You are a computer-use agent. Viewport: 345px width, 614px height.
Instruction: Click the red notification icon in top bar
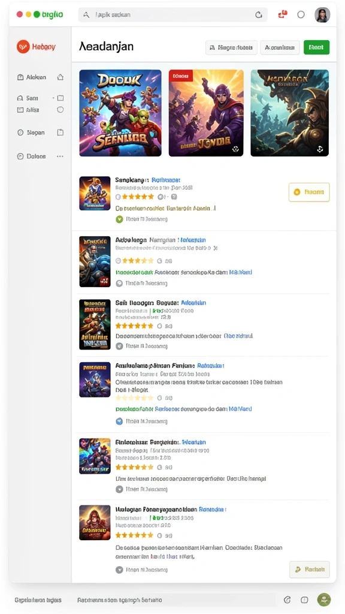283,15
